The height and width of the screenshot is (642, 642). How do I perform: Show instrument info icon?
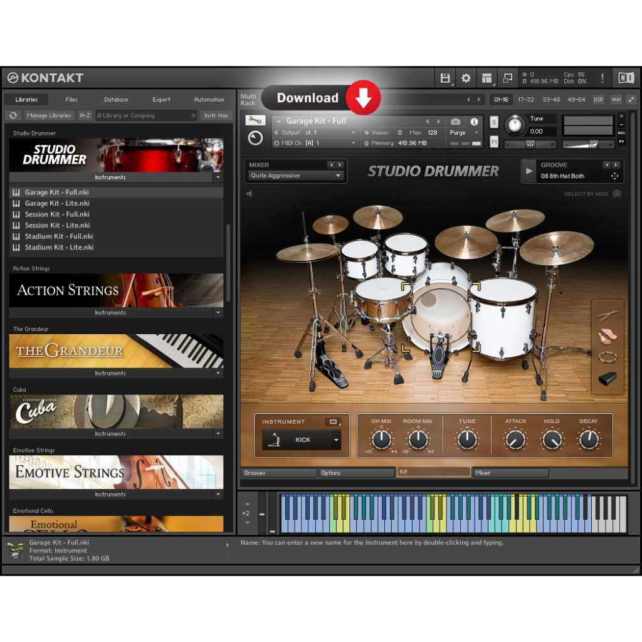(474, 122)
